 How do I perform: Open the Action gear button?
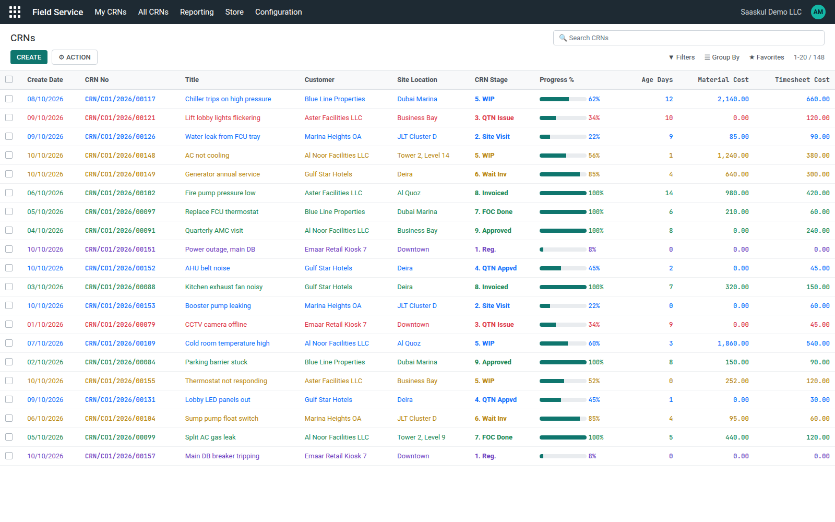tap(75, 57)
